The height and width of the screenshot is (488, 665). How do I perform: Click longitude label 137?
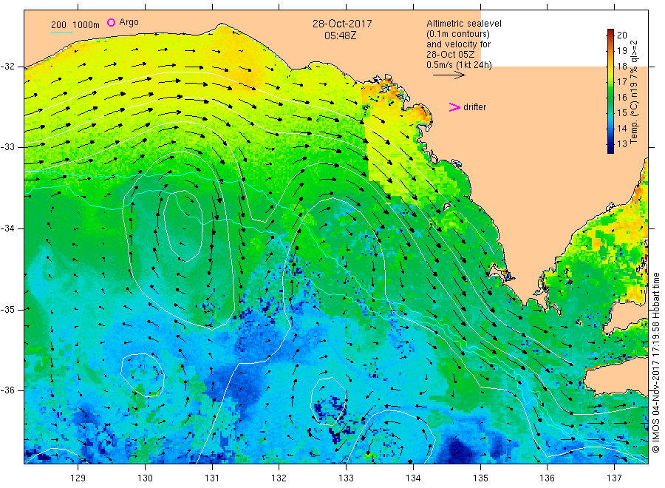point(614,478)
